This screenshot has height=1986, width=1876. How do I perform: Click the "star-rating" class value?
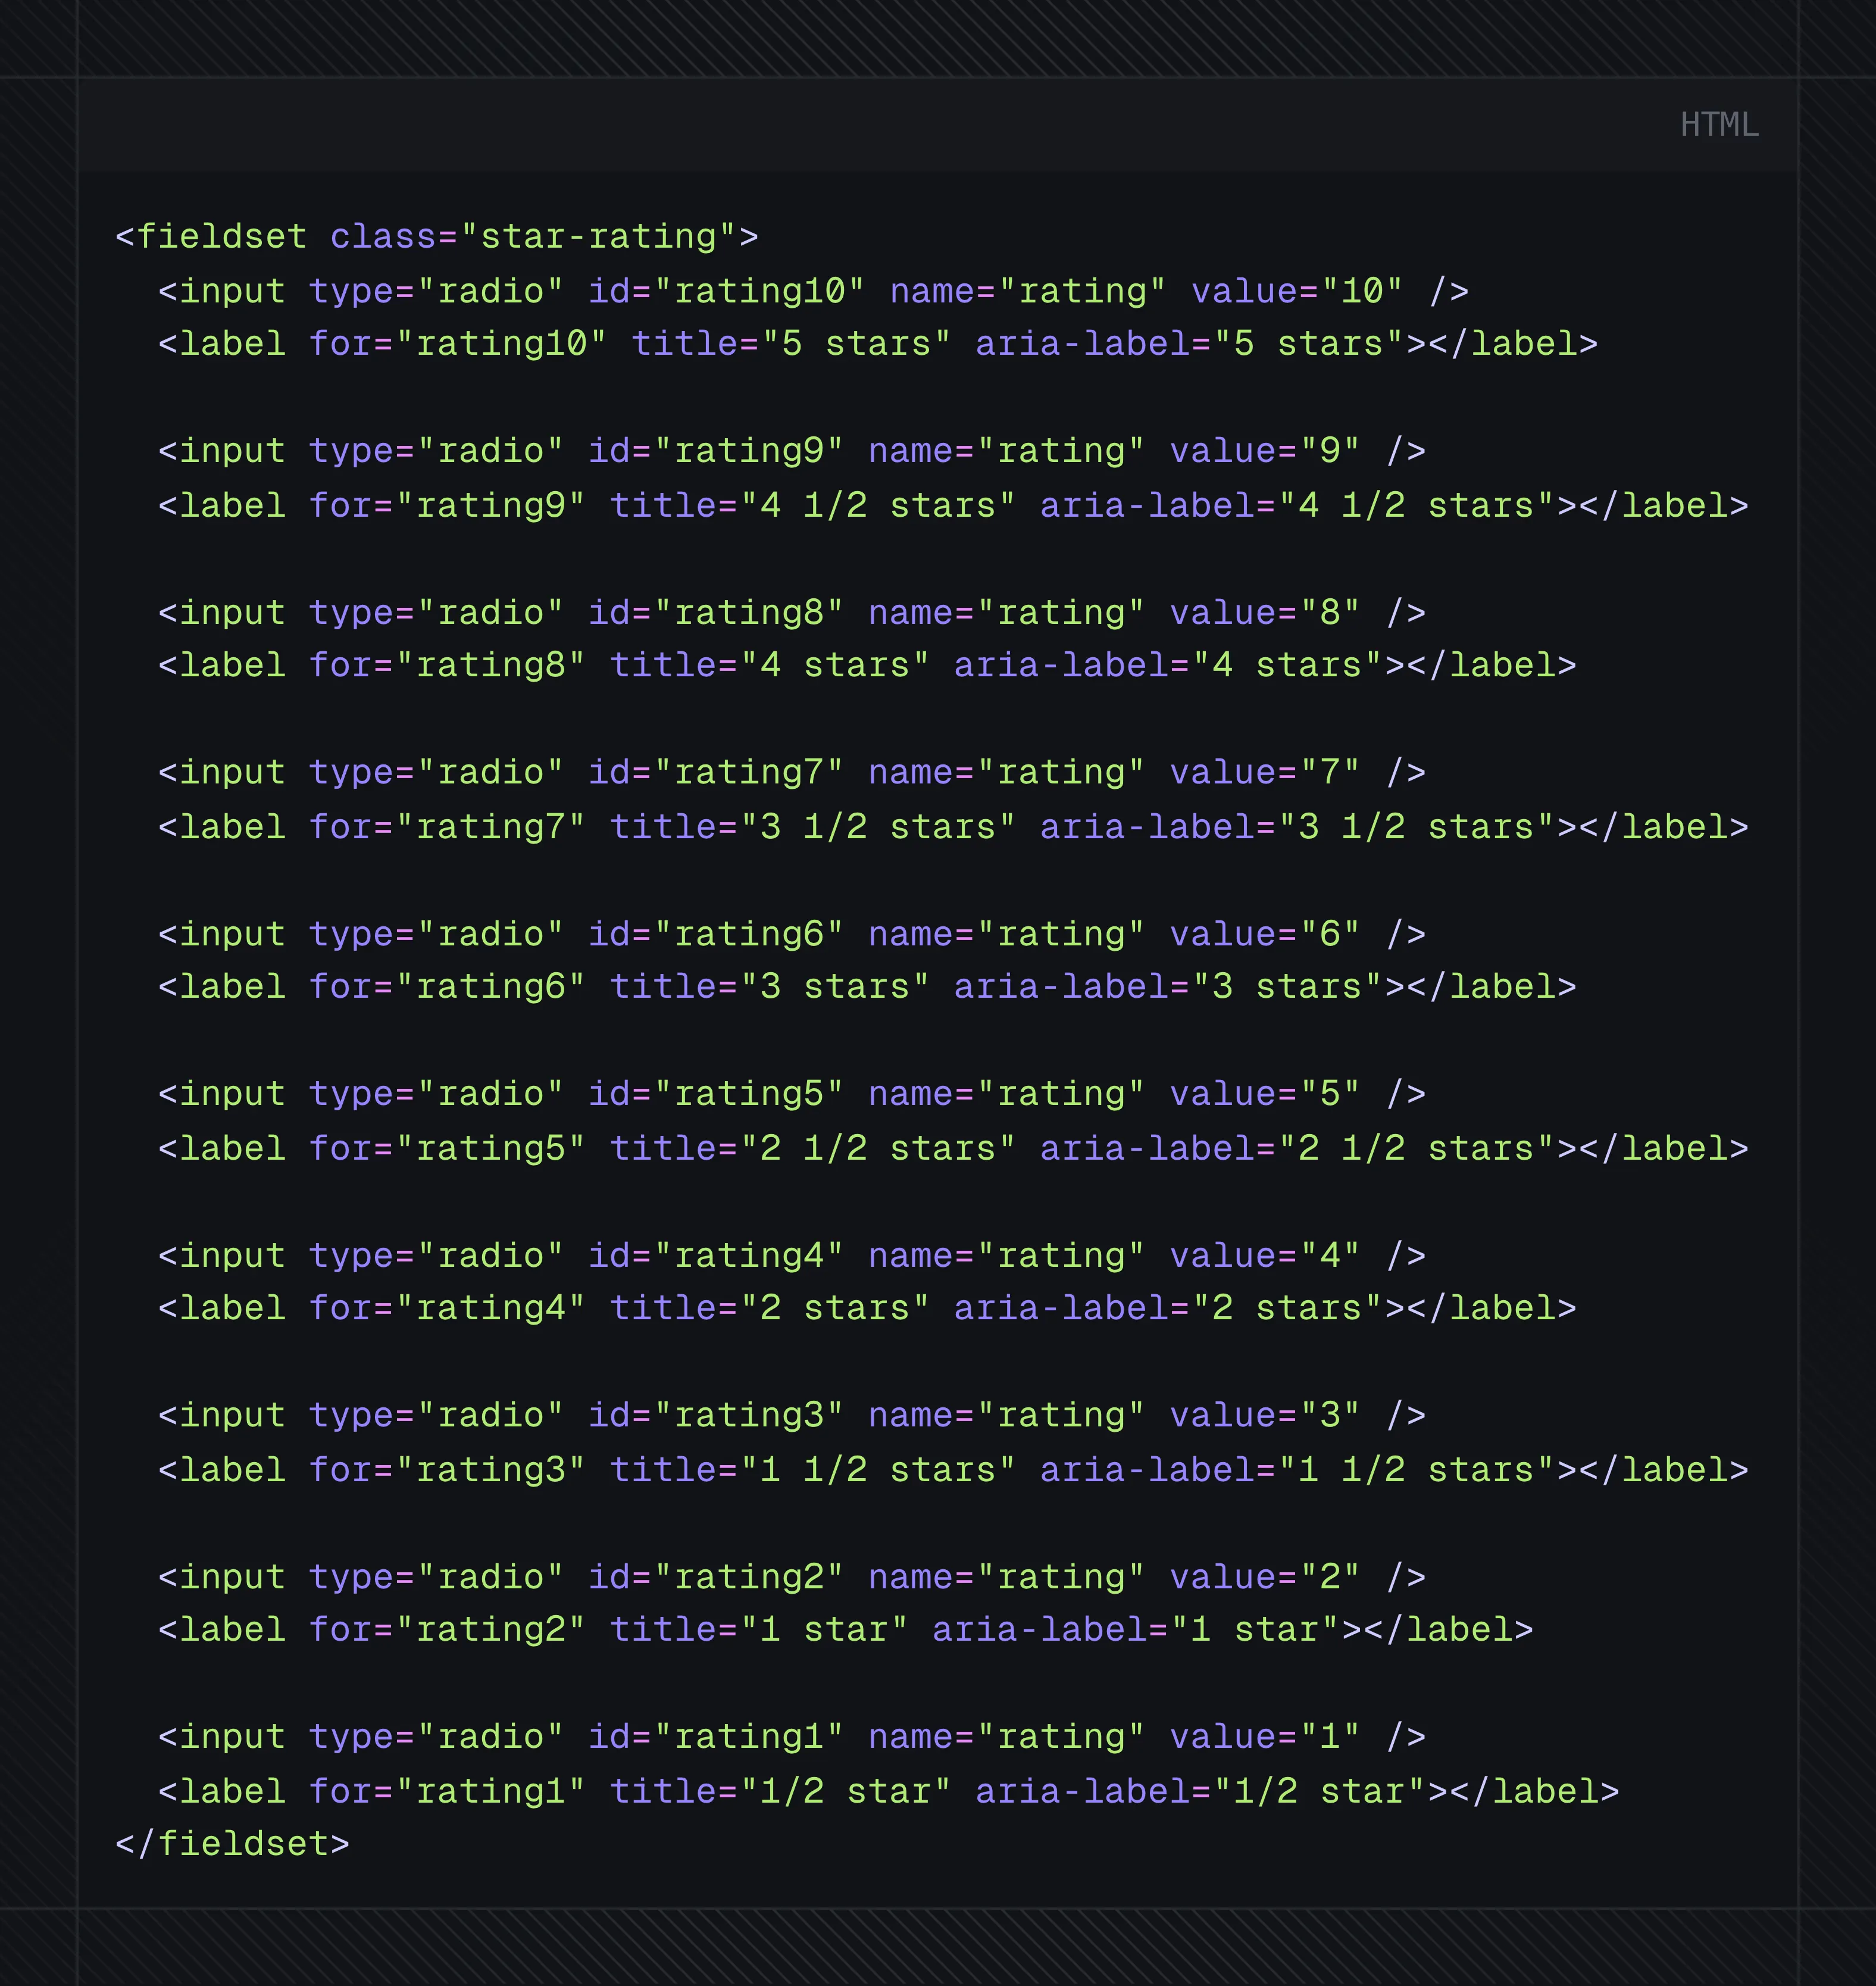click(598, 237)
